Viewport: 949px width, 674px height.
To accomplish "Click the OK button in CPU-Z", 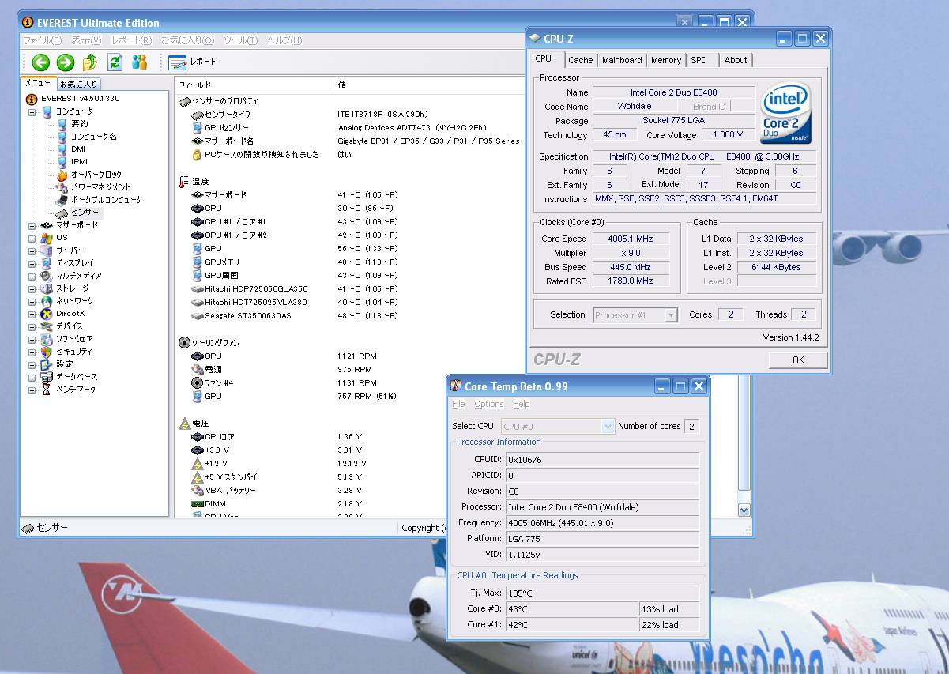I will (x=798, y=360).
